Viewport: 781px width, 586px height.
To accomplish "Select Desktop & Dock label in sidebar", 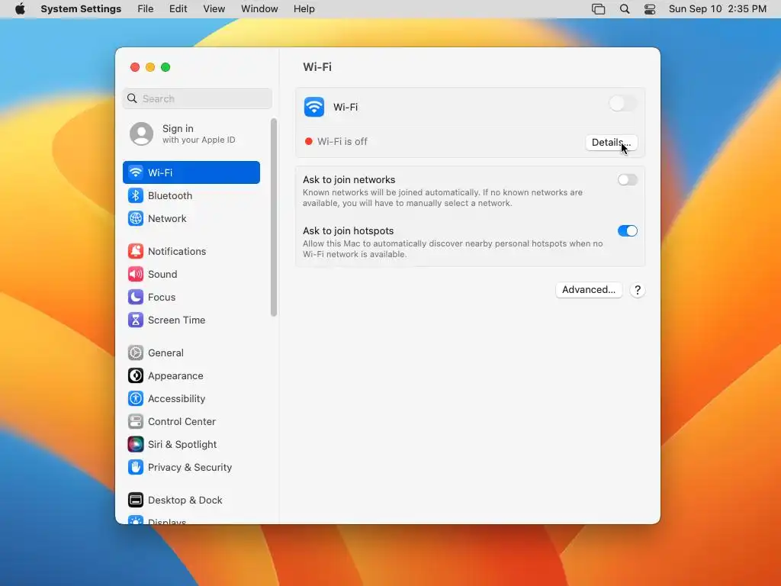I will pyautogui.click(x=185, y=501).
